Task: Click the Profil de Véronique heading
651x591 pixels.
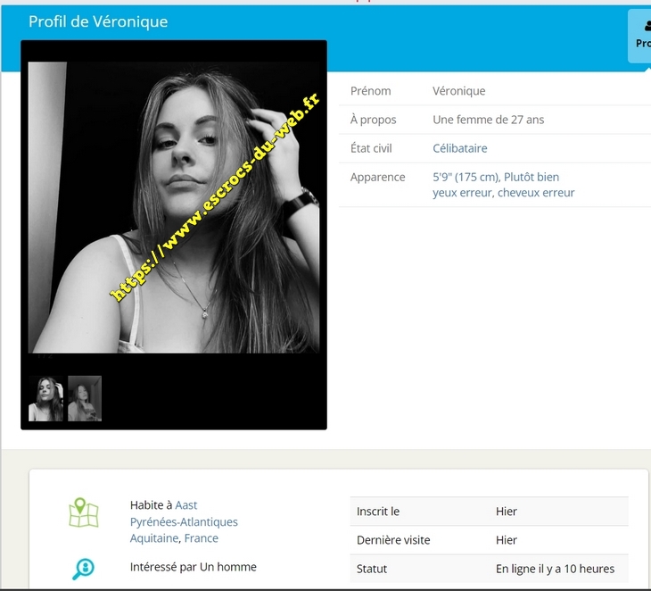Action: click(x=98, y=21)
